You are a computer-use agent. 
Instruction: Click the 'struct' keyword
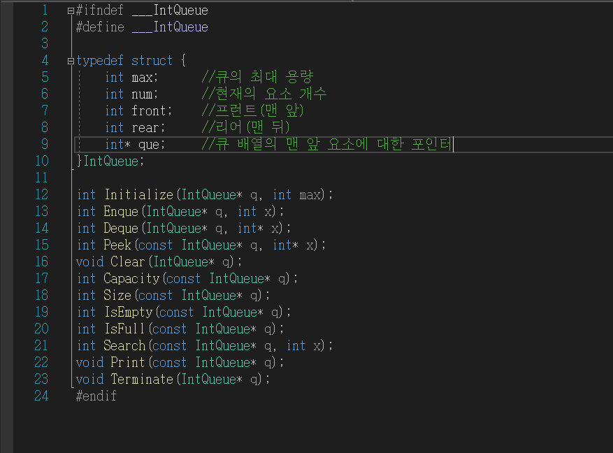coord(152,61)
